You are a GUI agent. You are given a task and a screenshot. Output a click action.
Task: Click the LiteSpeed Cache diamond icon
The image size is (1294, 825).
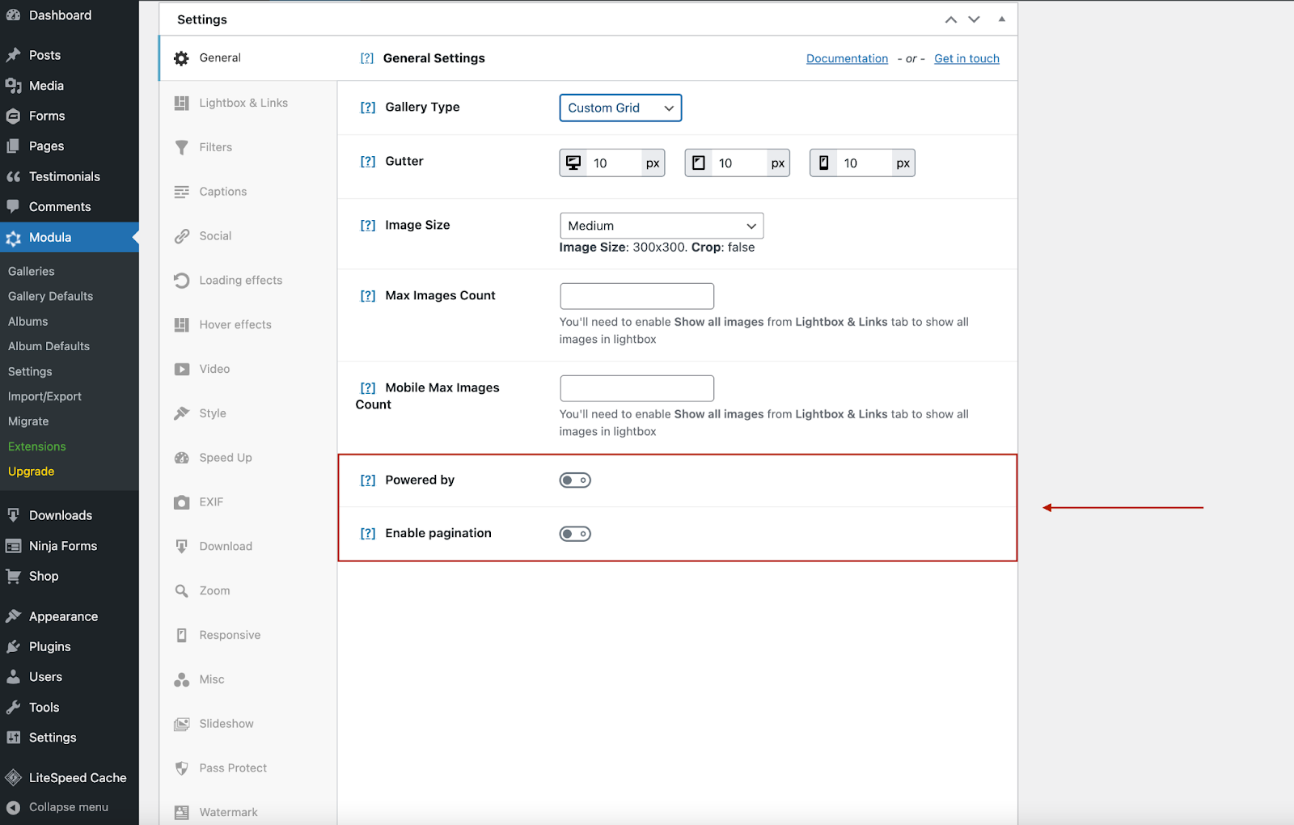coord(13,778)
